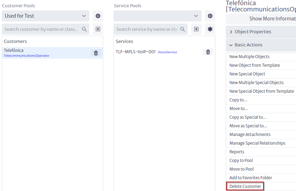Open Customer Pools settings gear
Viewport: 296px width, 191px height.
click(x=98, y=16)
